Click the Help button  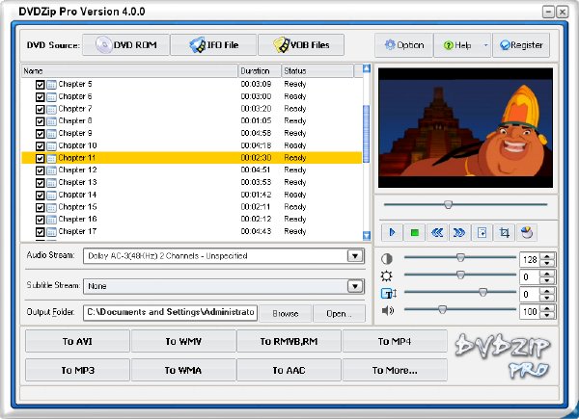(457, 45)
